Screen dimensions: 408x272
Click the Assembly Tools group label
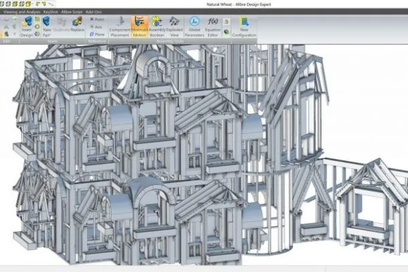tap(170, 41)
